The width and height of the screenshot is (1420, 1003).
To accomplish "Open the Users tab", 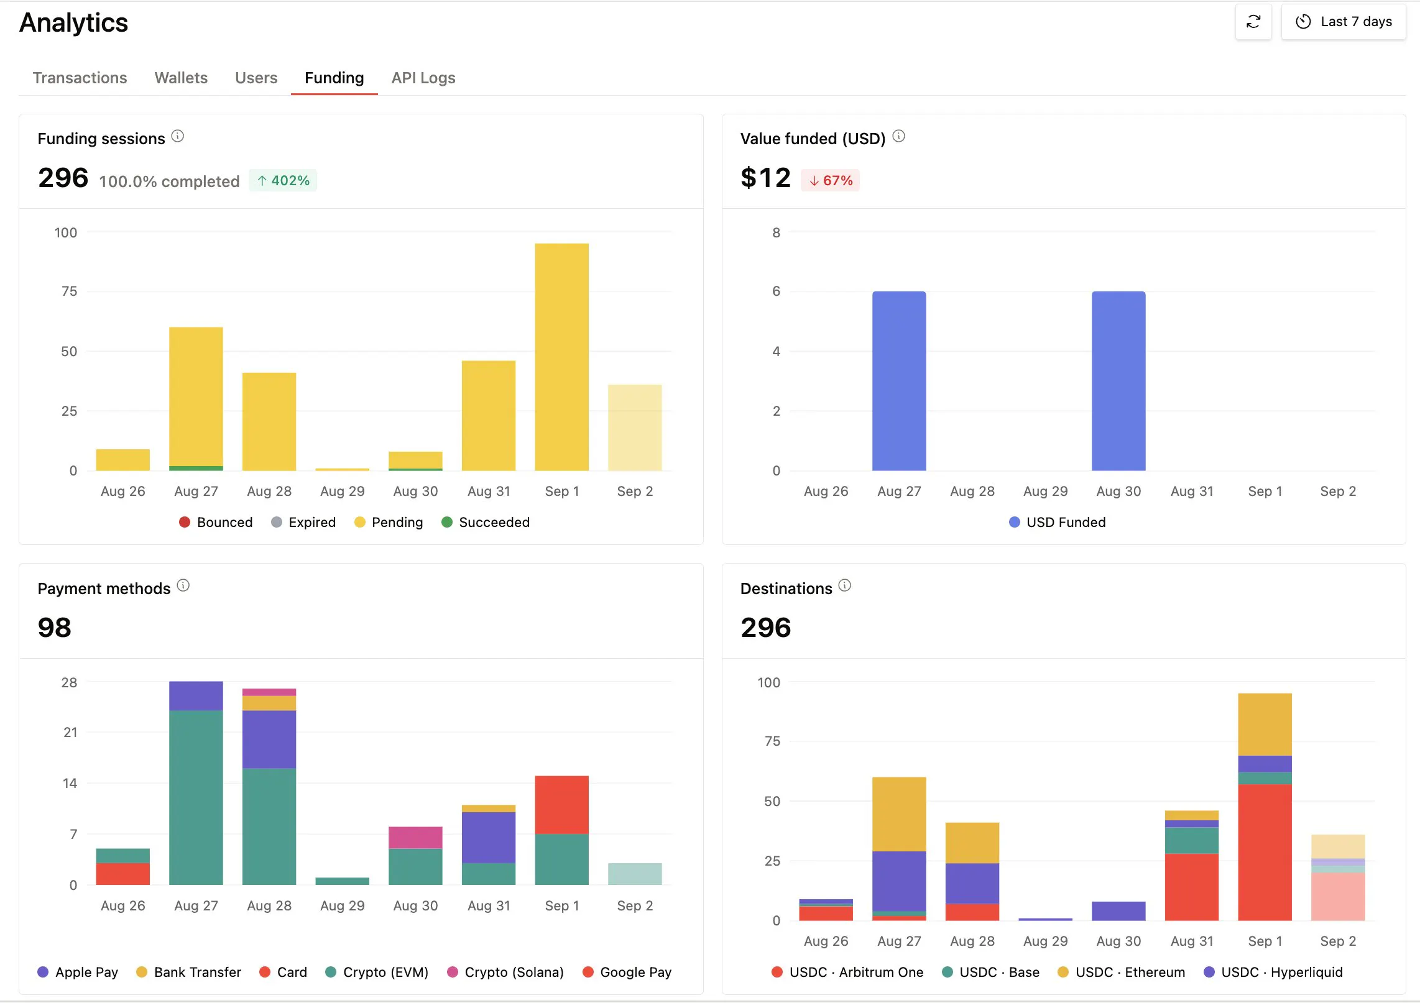I will click(x=256, y=78).
